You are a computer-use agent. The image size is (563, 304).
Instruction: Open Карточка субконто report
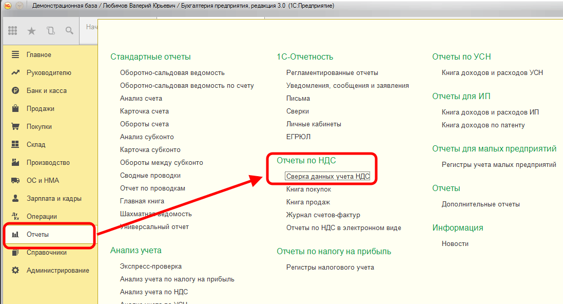[x=150, y=149]
